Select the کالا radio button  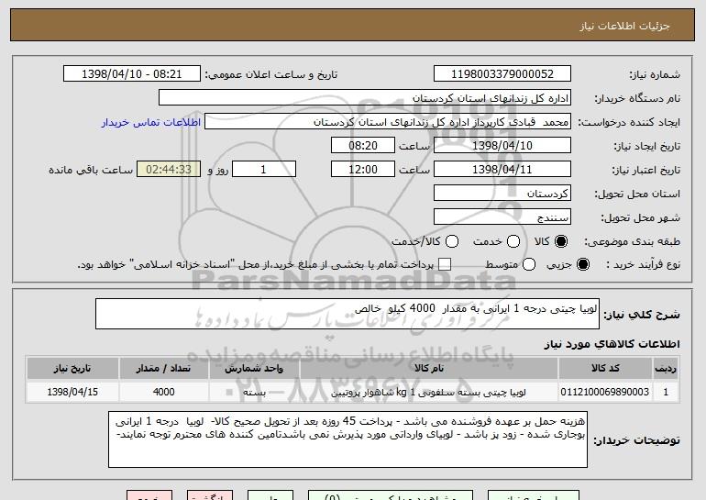click(561, 241)
